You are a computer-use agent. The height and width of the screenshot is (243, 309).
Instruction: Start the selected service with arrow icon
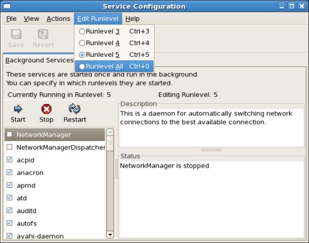pyautogui.click(x=18, y=109)
